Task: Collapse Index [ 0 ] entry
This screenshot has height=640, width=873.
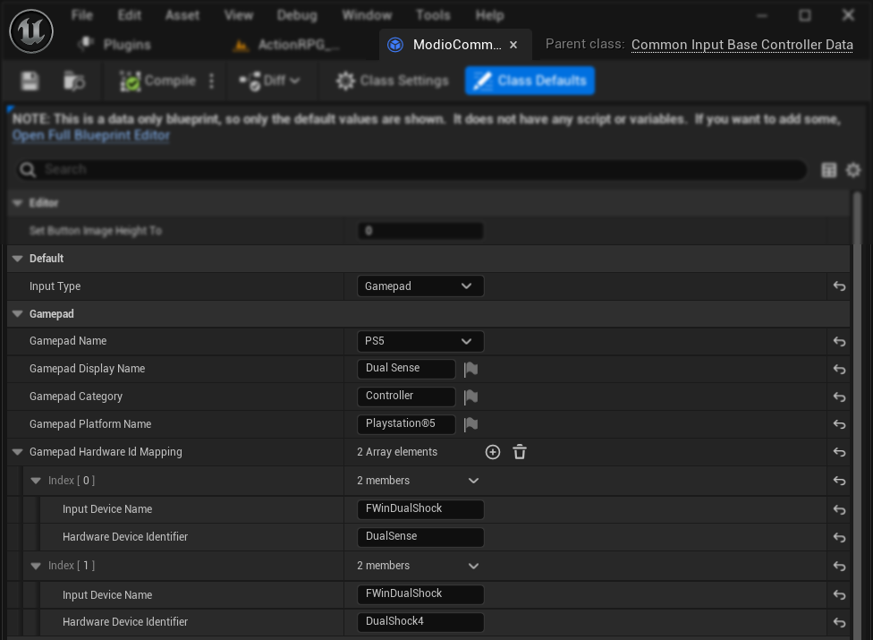Action: coord(36,481)
